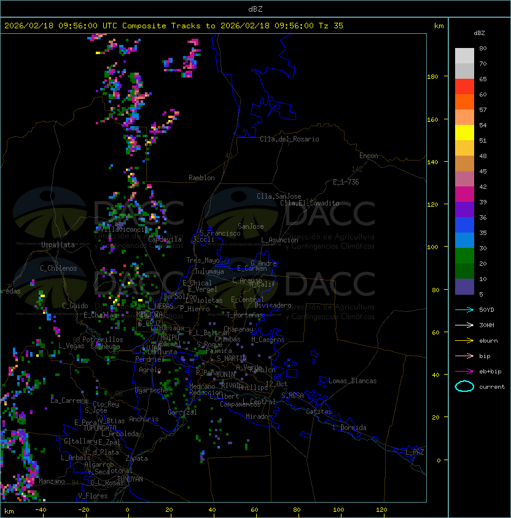Click the 'Tres_Mayo' place label
This screenshot has height=518, width=511.
coord(203,260)
